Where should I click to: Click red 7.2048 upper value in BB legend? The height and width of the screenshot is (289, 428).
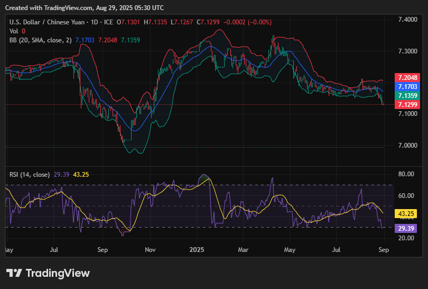108,40
